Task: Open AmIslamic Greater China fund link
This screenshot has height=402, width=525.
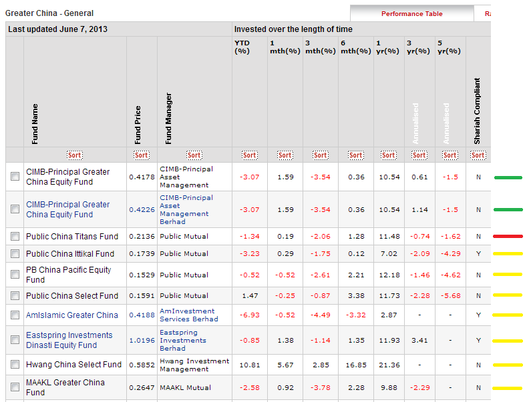Action: 72,315
